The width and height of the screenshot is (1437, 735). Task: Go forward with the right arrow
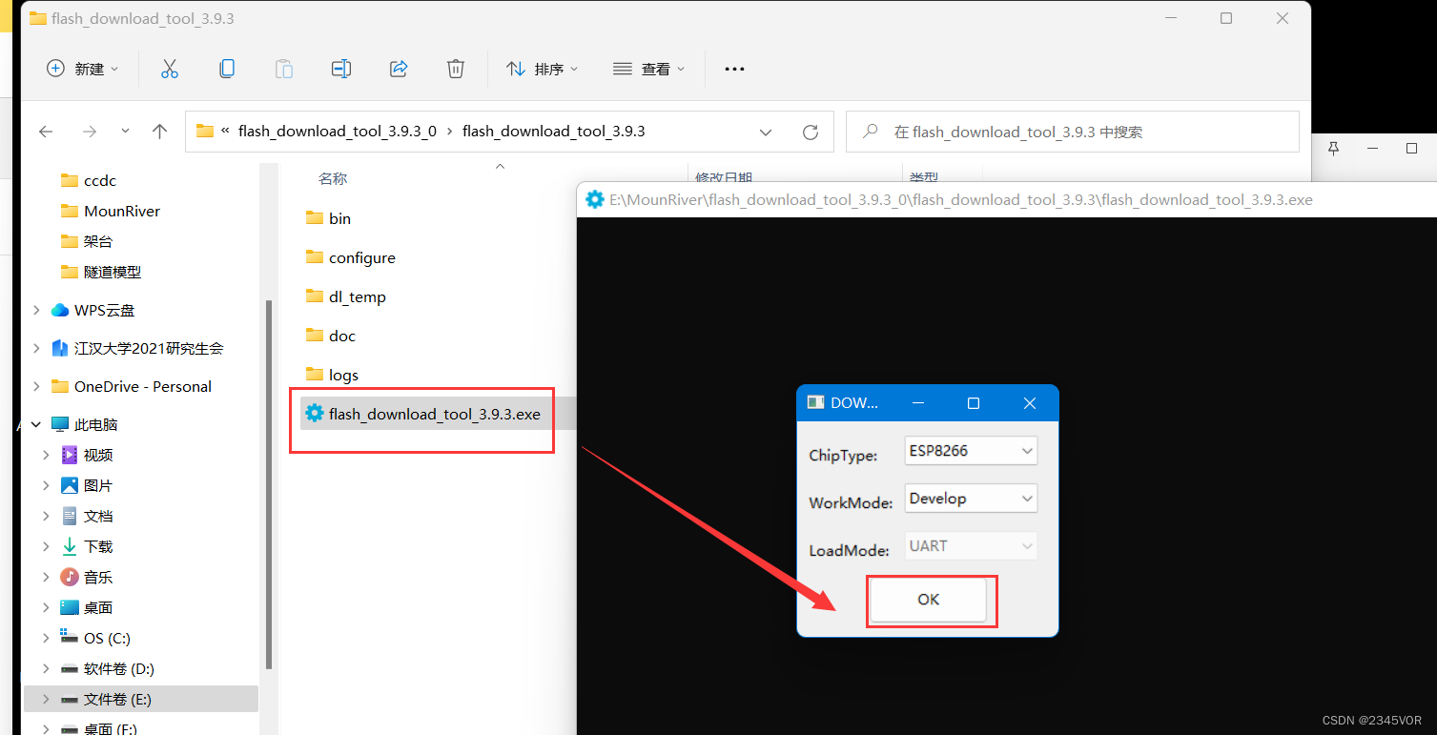pyautogui.click(x=90, y=132)
